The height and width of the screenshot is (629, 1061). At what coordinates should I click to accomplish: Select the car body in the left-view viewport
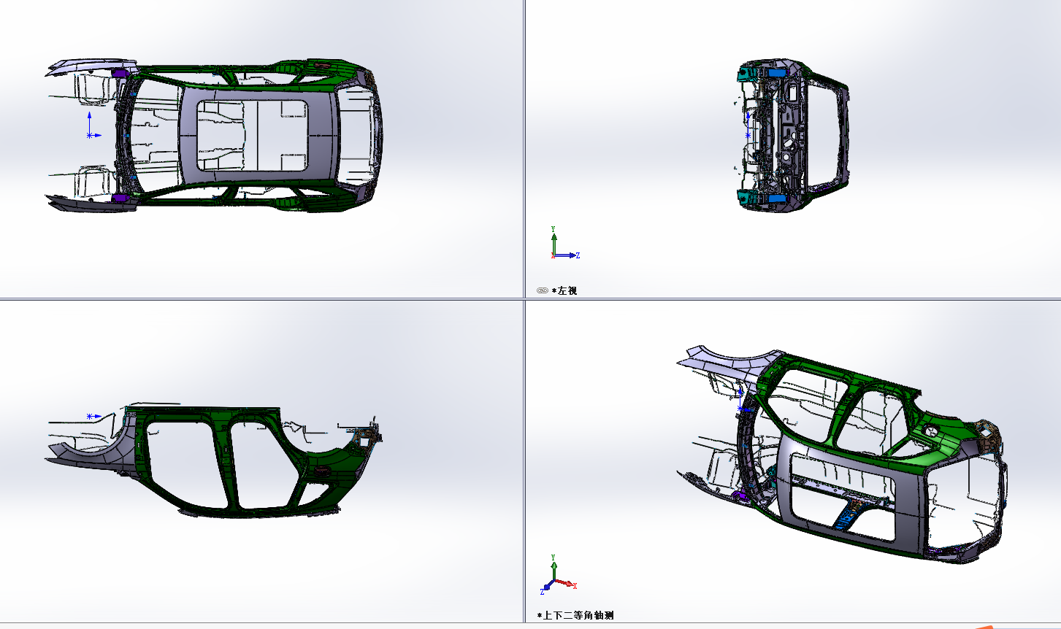pyautogui.click(x=792, y=136)
